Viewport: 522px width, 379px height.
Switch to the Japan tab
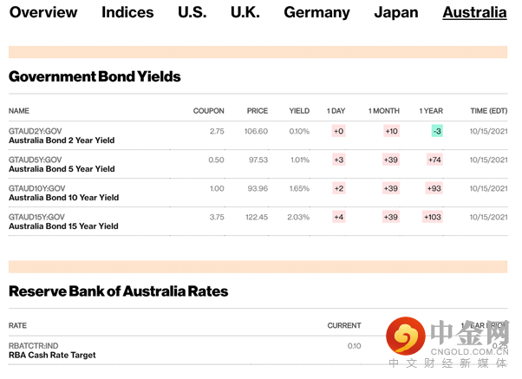(396, 12)
